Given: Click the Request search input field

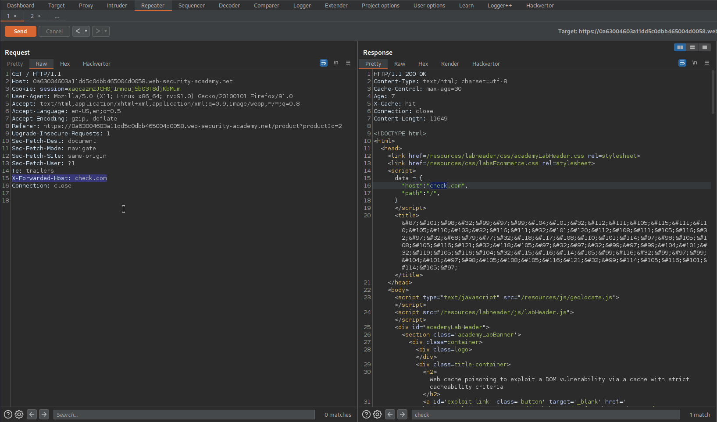Looking at the screenshot, I should tap(184, 415).
